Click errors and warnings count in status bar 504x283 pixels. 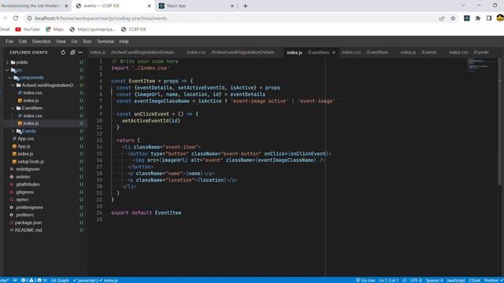click(34, 281)
